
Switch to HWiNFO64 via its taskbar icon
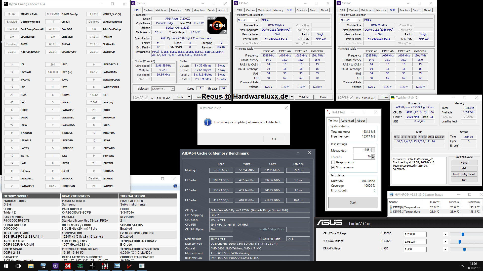[x=43, y=266]
